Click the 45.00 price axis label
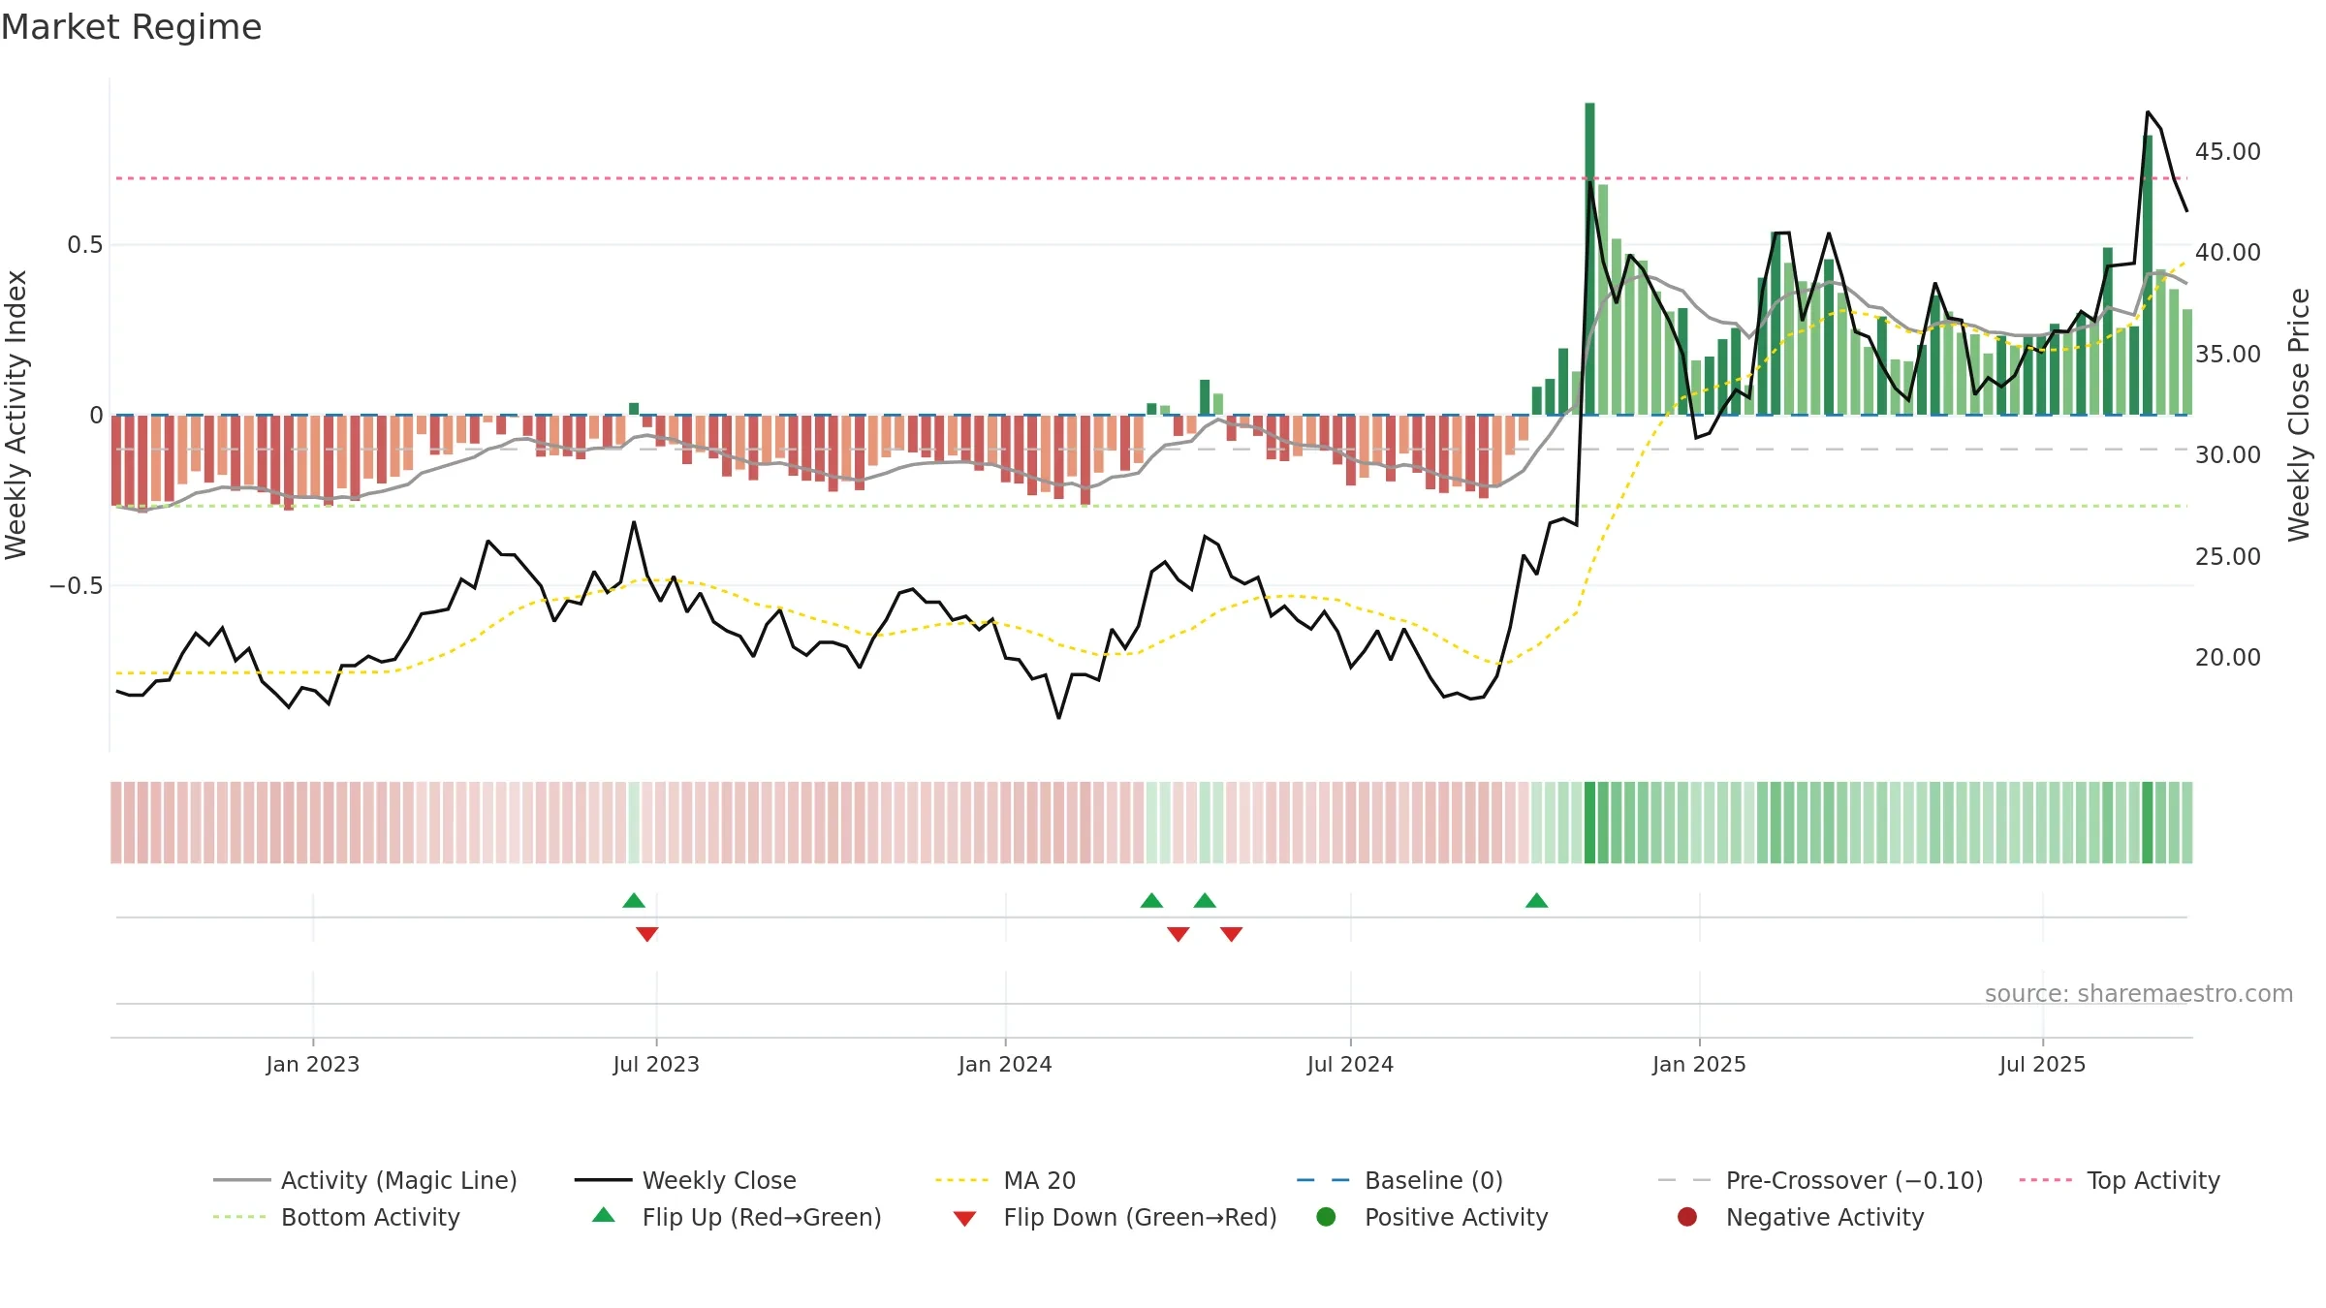The height and width of the screenshot is (1308, 2326). (x=2228, y=152)
